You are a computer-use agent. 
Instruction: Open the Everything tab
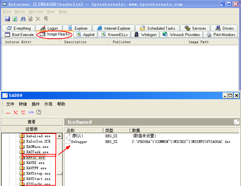click(18, 28)
